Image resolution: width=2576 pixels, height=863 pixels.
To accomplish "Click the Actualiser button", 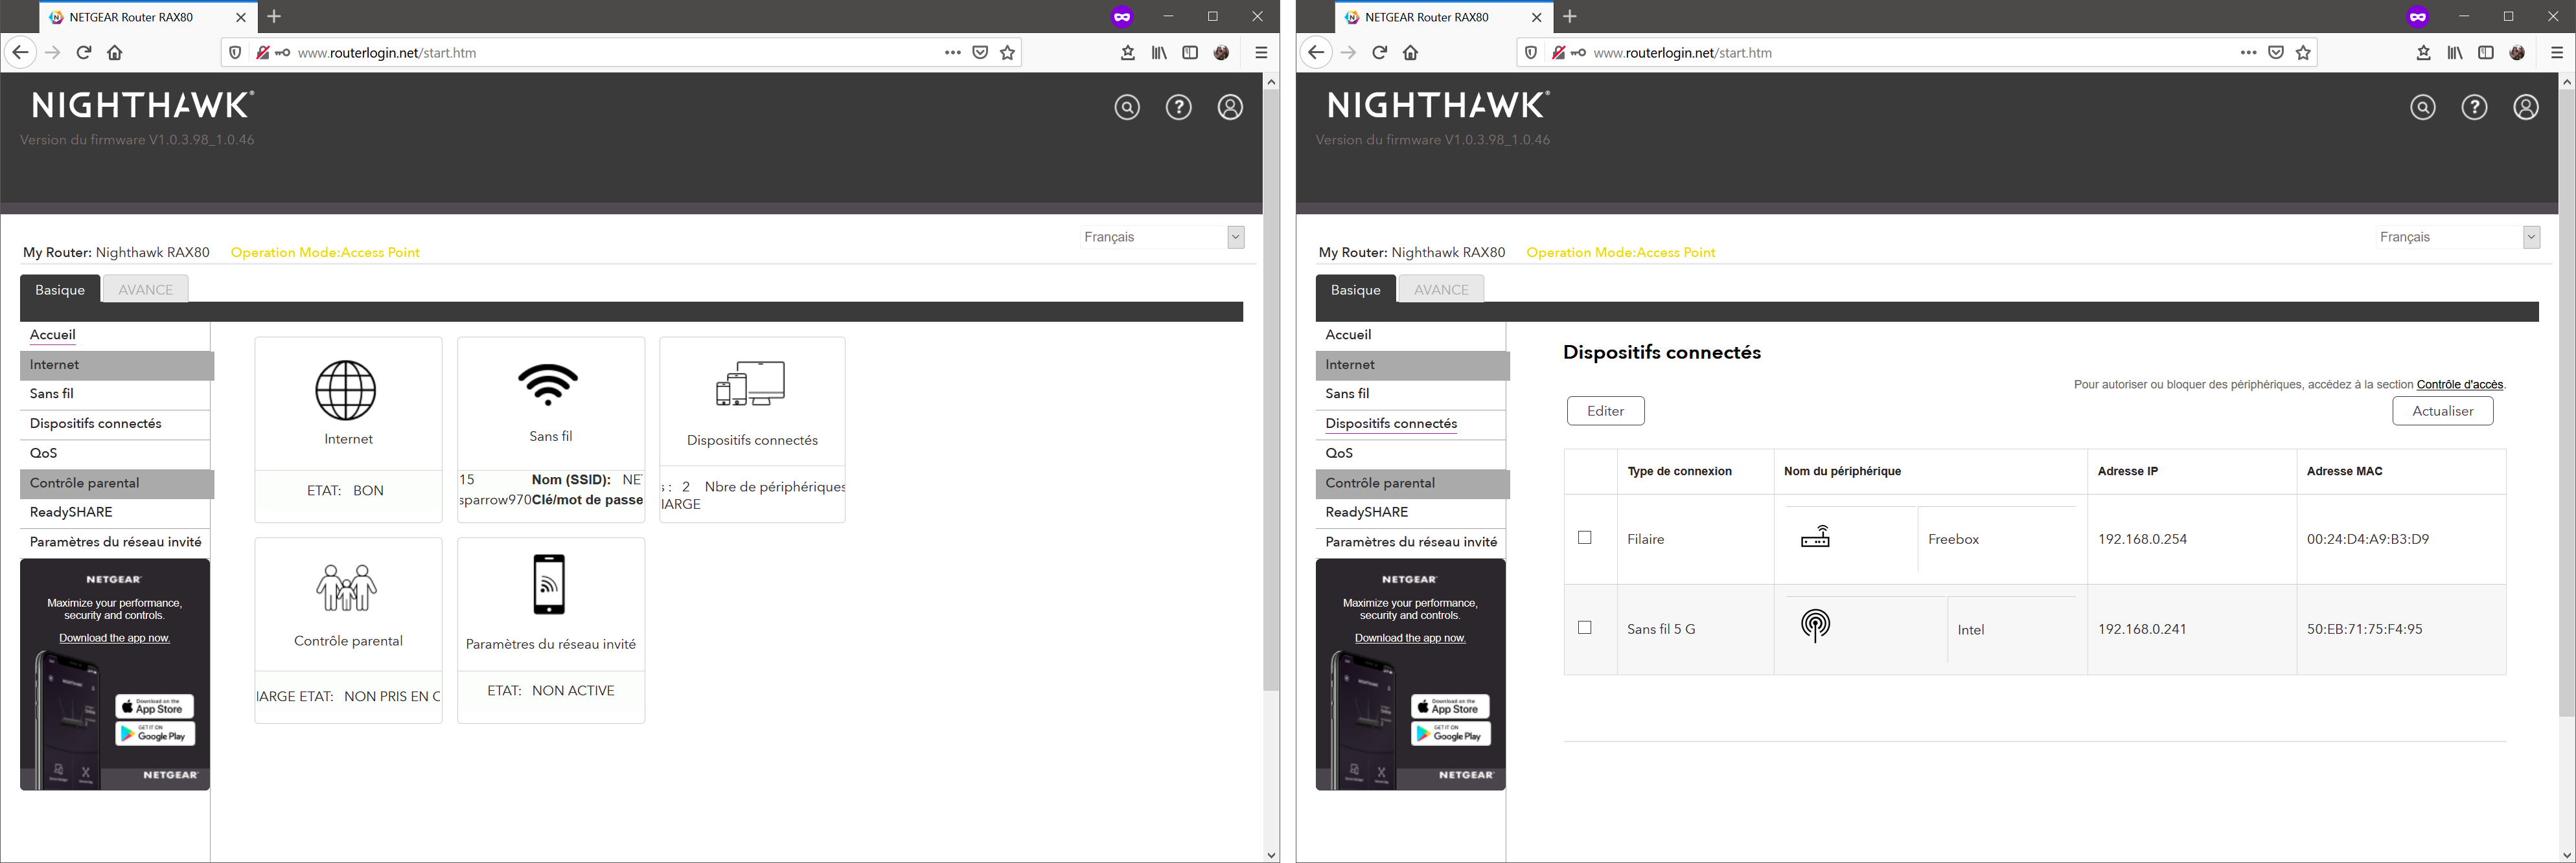I will 2443,410.
